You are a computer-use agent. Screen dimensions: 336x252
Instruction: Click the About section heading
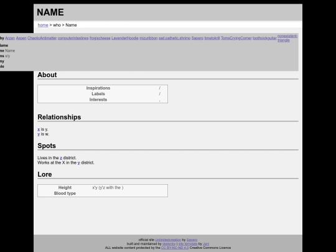(47, 75)
